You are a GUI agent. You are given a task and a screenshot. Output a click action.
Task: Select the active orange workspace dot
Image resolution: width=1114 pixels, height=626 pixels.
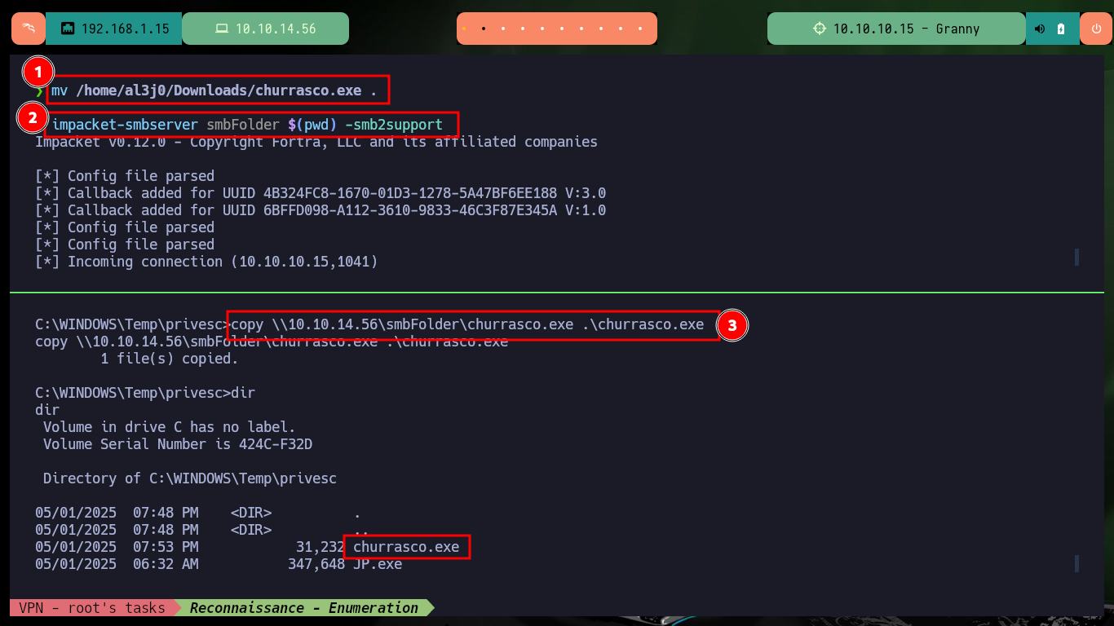pos(464,29)
